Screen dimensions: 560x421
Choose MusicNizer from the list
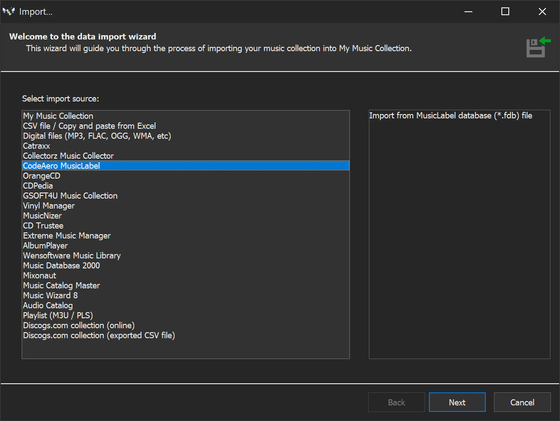click(186, 215)
